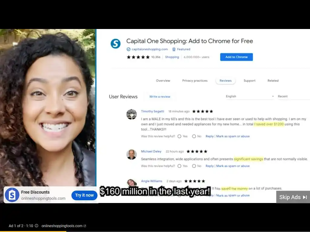
Task: Switch to the Privacy practices tab
Action: click(x=195, y=81)
